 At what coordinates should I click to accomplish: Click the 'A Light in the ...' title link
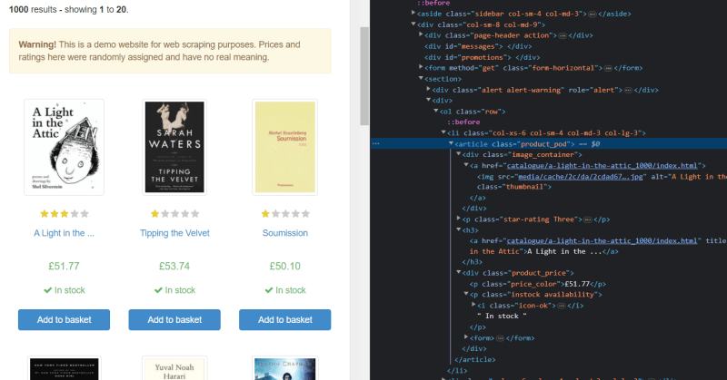(x=64, y=233)
